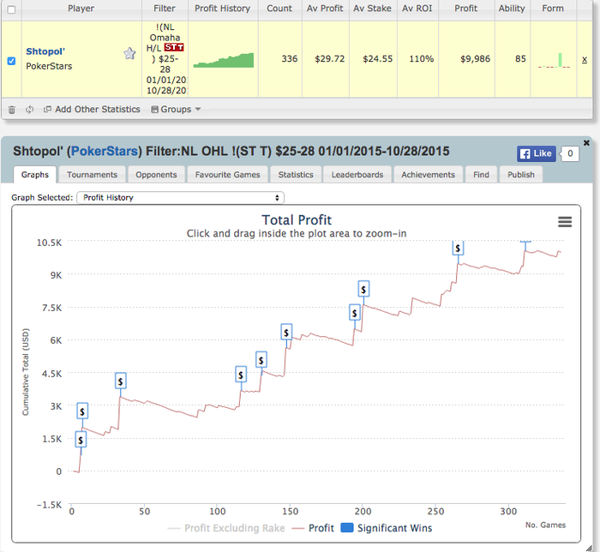Click Add Other Statistics

[92, 110]
